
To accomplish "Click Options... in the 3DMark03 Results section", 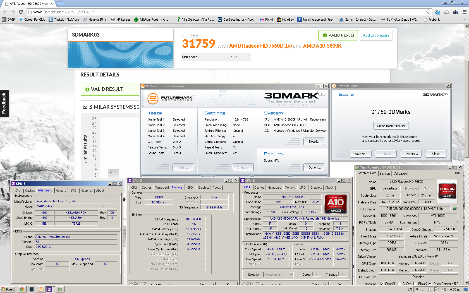I will click(x=314, y=167).
